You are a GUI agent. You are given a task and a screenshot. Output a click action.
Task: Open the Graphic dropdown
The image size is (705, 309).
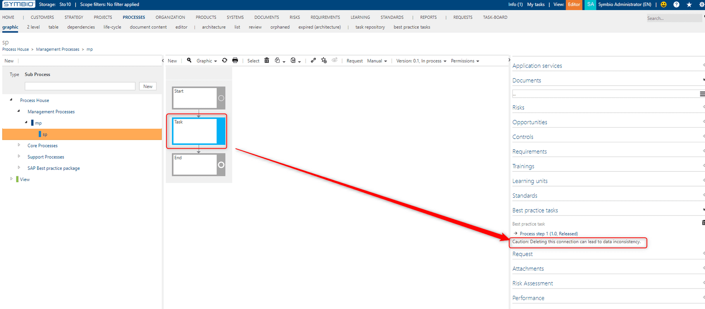tap(206, 61)
